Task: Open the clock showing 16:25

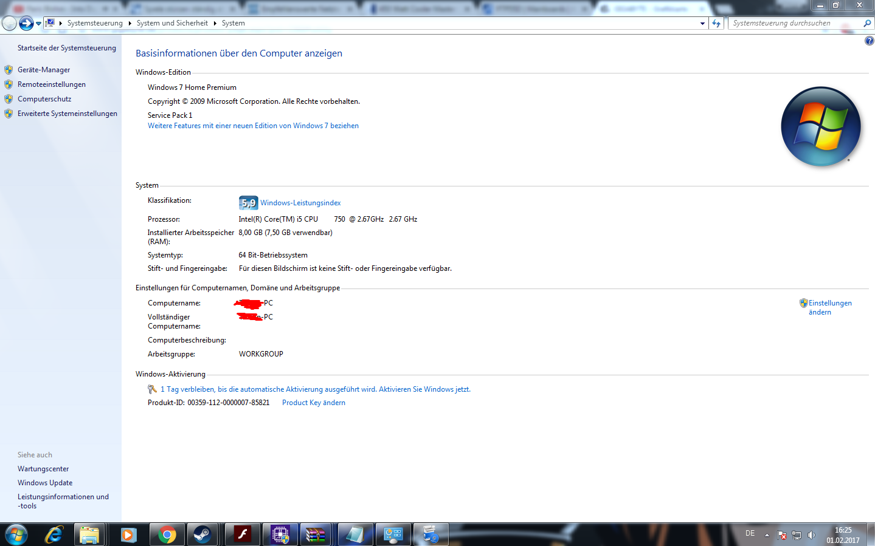Action: pyautogui.click(x=843, y=535)
